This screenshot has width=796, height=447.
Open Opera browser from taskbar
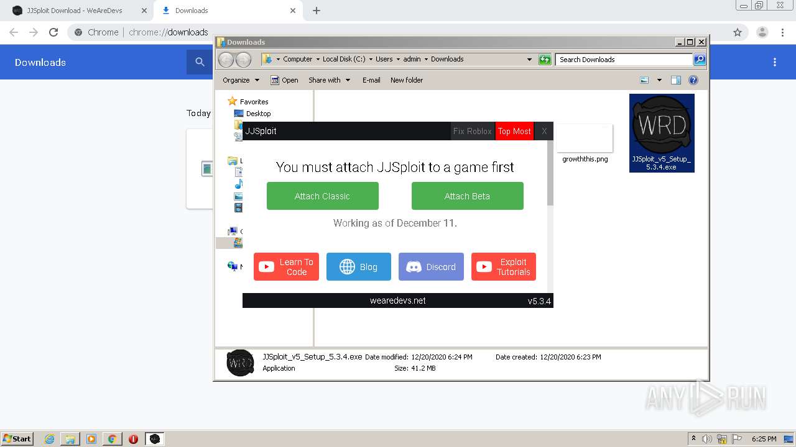[133, 439]
